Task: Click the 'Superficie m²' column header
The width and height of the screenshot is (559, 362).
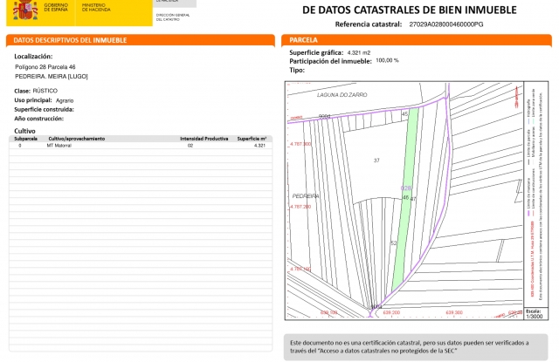Action: 252,139
